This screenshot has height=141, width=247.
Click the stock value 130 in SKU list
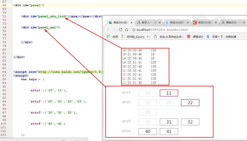[x=153, y=66]
